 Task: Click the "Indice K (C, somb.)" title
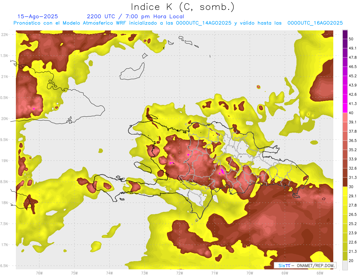click(x=183, y=7)
